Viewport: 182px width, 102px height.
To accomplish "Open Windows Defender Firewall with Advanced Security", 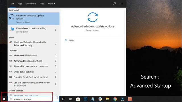I will [34, 44].
